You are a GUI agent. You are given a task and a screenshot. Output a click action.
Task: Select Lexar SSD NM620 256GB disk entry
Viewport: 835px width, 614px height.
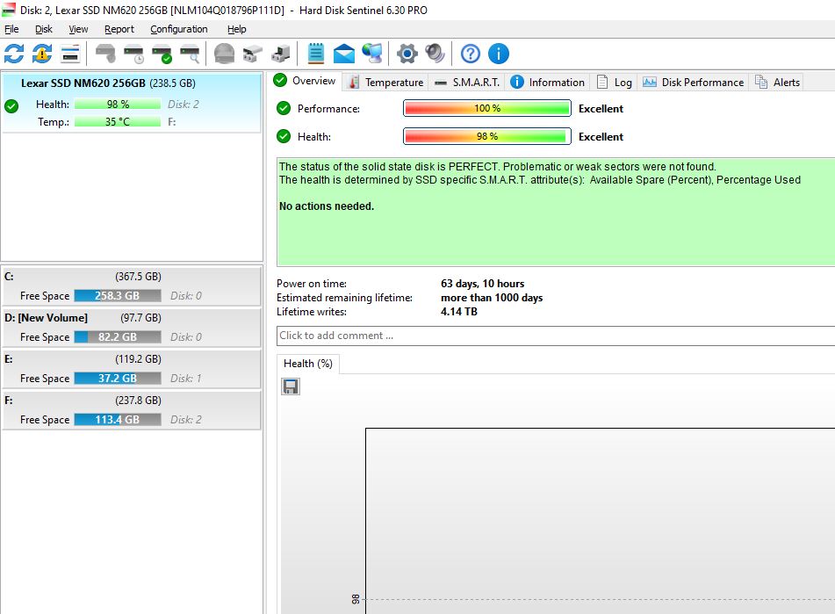coord(132,102)
